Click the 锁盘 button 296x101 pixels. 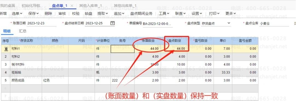tap(88, 13)
